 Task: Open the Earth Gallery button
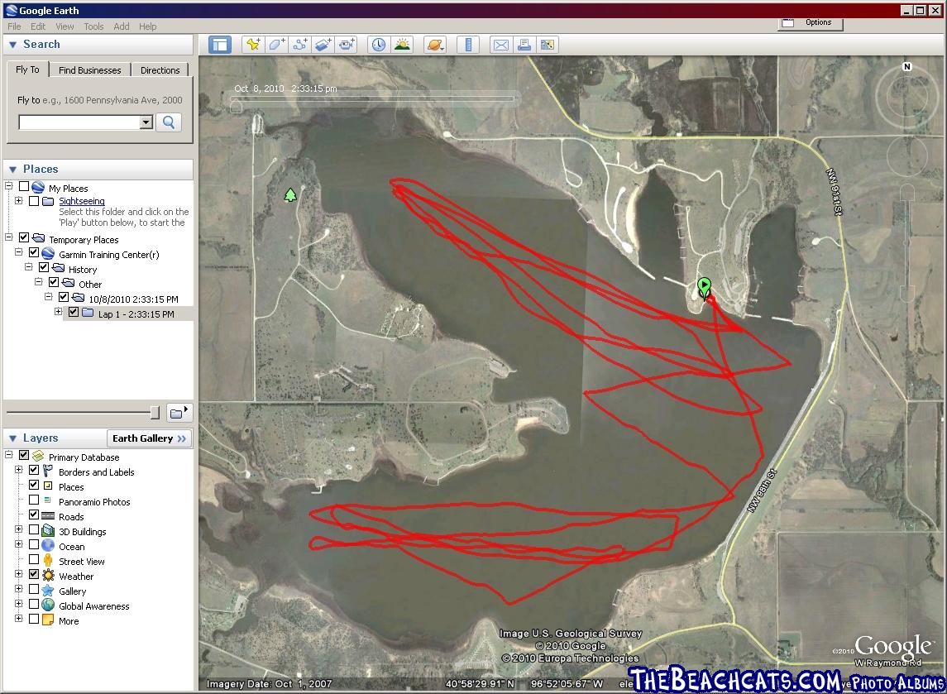tap(149, 438)
